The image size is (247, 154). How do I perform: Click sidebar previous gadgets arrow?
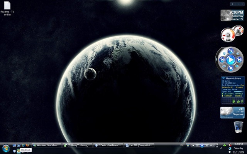pos(239,4)
